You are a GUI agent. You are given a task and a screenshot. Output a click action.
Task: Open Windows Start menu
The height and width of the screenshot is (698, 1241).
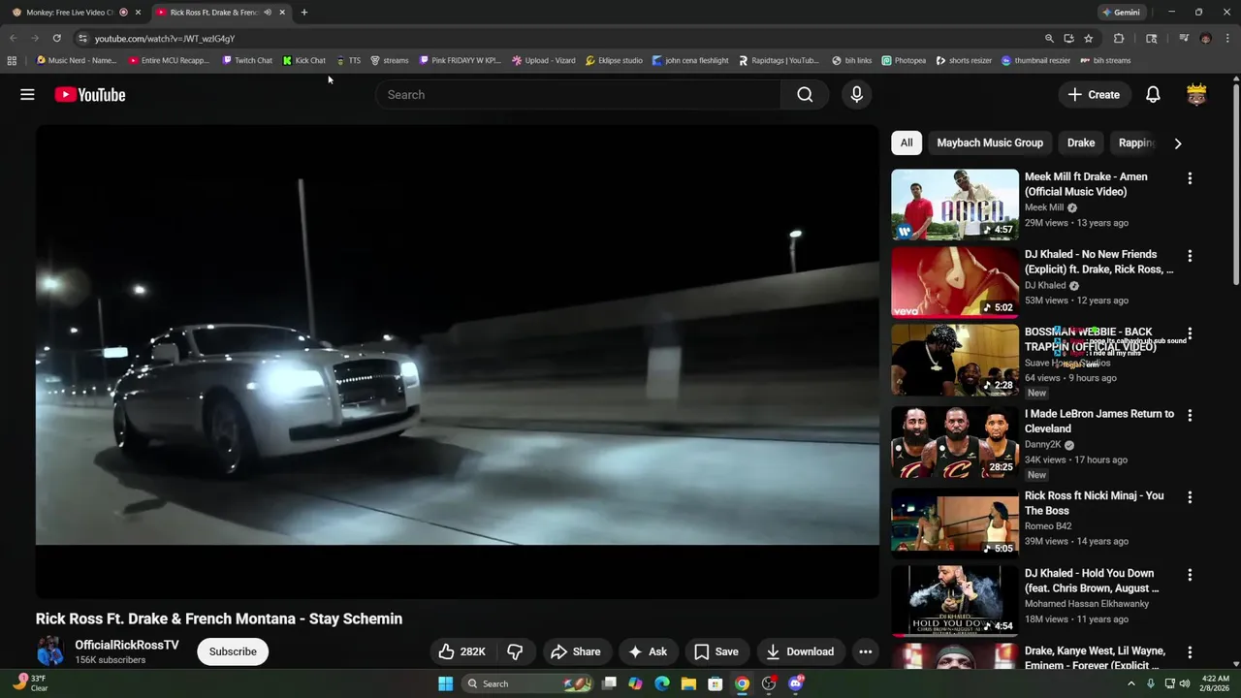click(x=445, y=683)
